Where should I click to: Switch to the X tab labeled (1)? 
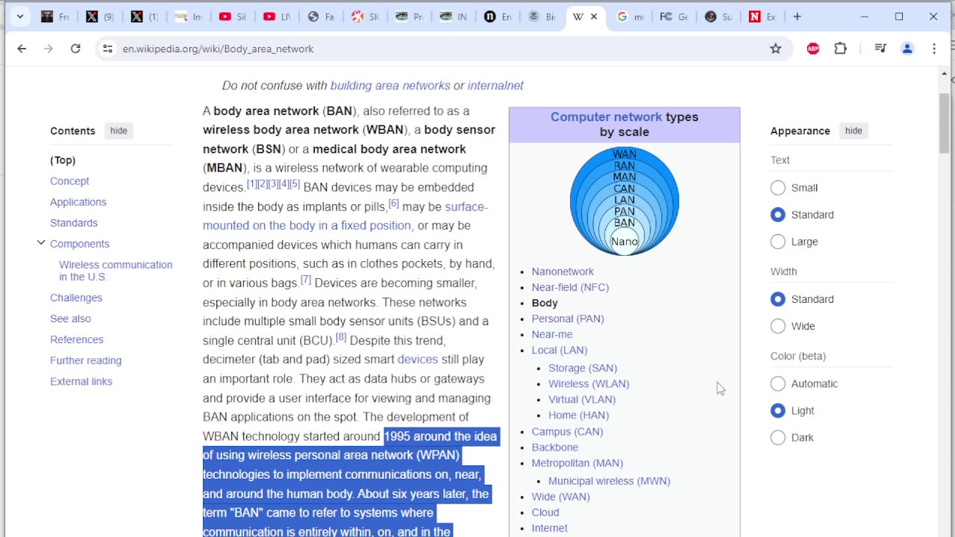(x=143, y=16)
